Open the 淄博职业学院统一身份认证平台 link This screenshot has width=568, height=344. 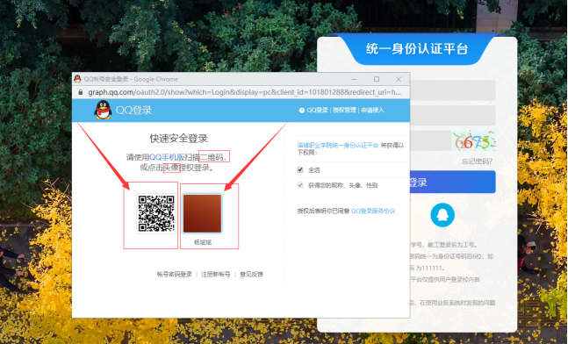(x=338, y=145)
